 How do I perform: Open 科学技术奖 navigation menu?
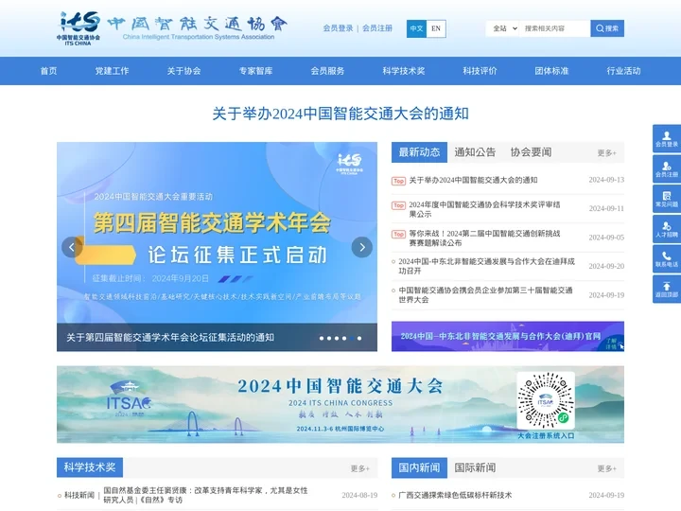click(x=404, y=71)
